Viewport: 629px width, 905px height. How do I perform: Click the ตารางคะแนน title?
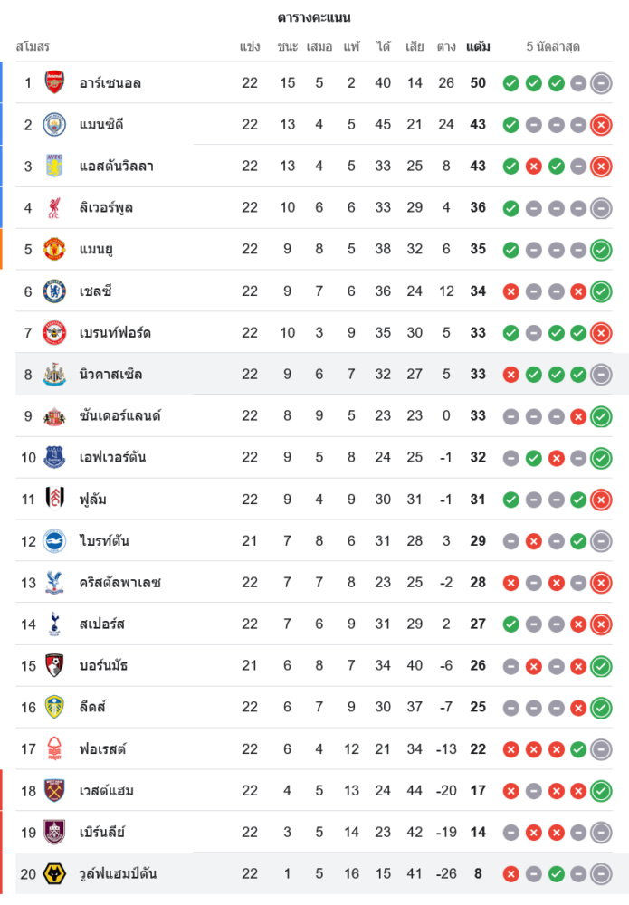tap(314, 18)
